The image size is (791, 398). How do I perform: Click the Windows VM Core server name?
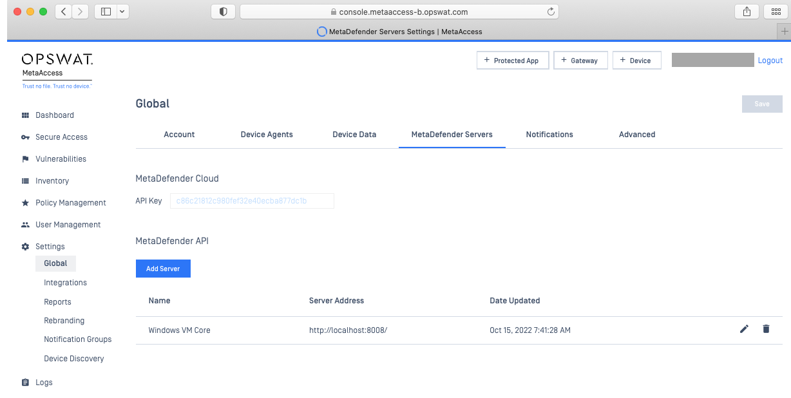click(179, 330)
